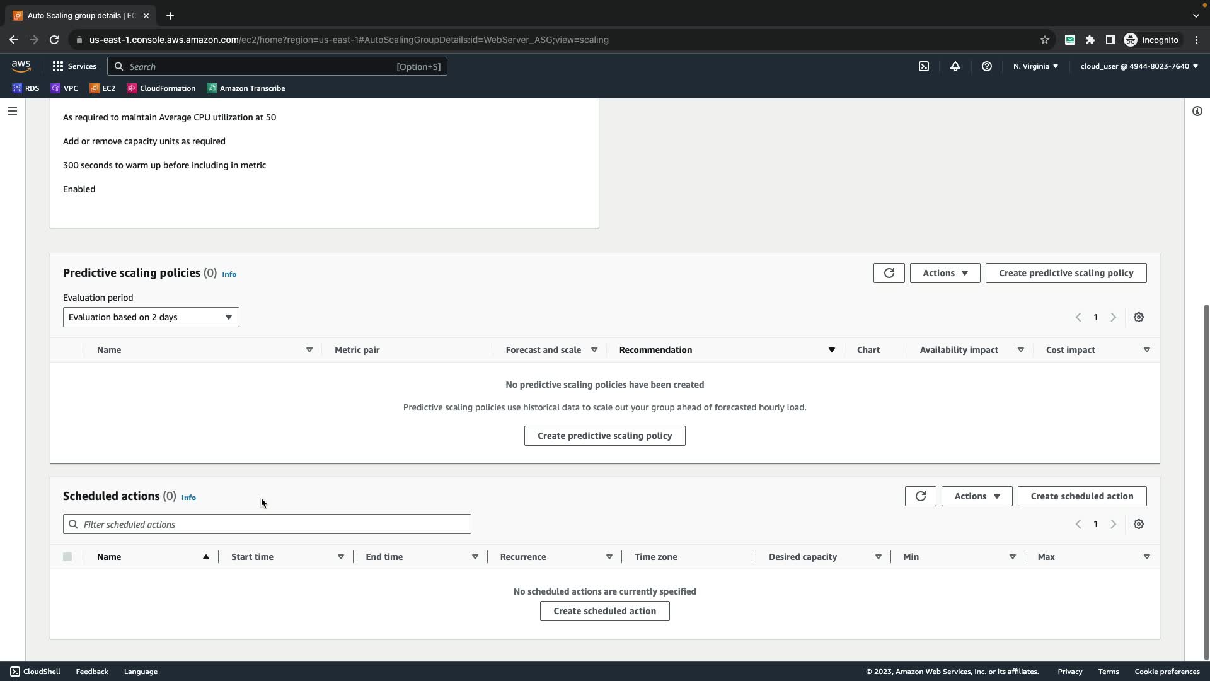The width and height of the screenshot is (1210, 681).
Task: Open the N. Virginia region selector
Action: (x=1035, y=66)
